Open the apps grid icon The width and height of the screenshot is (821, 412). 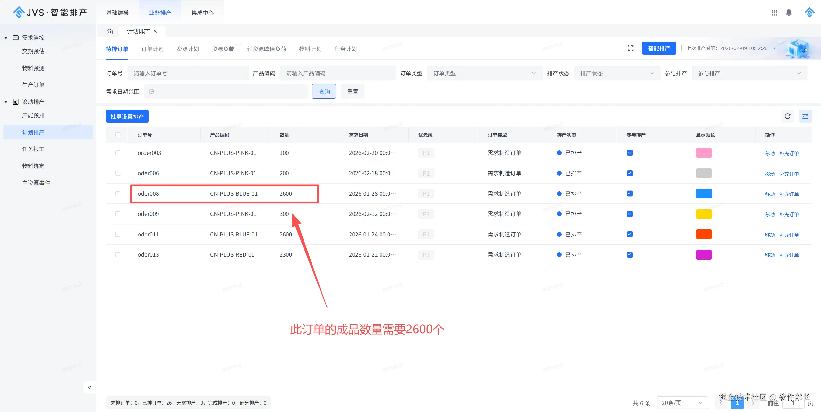tap(774, 13)
